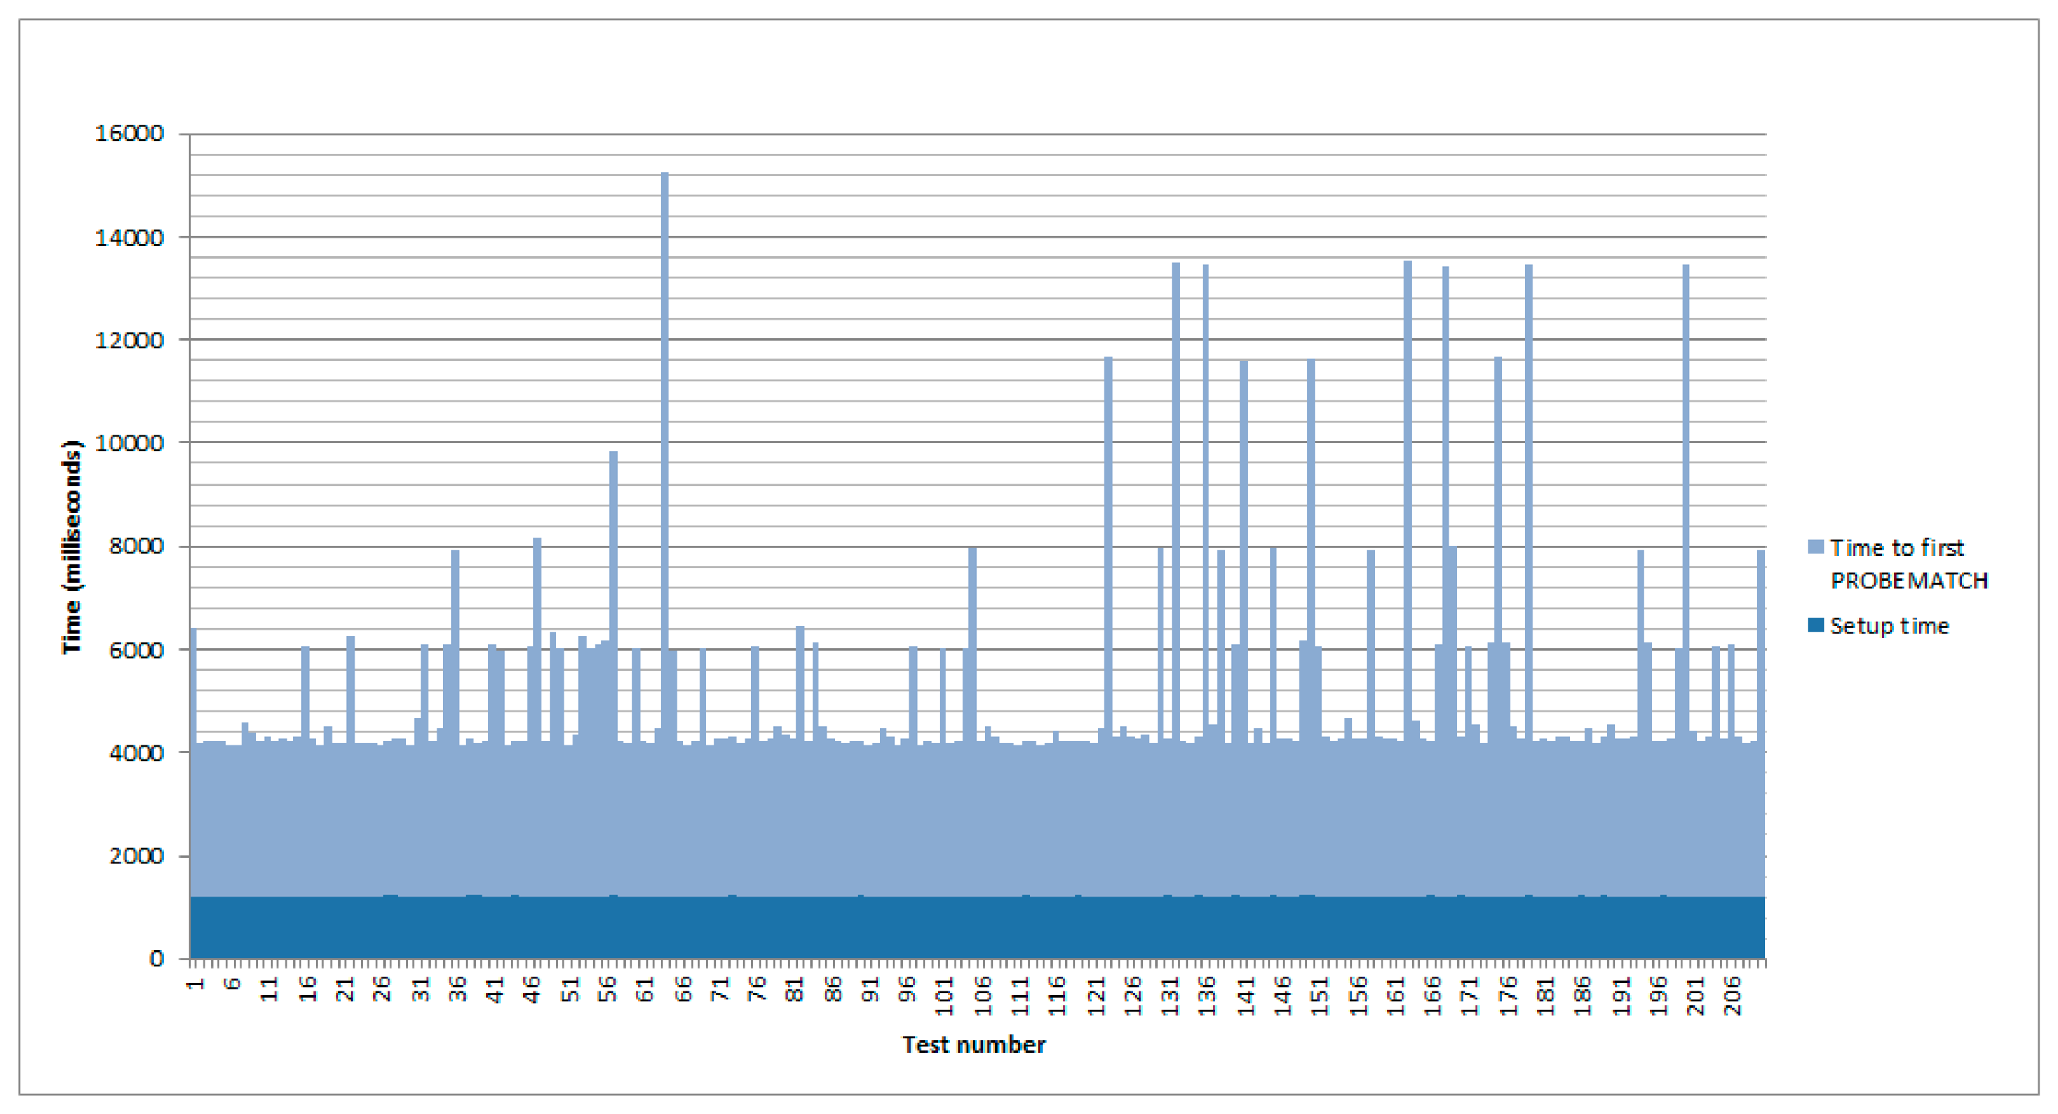Image resolution: width=2058 pixels, height=1114 pixels.
Task: Click x-axis label 1
Action: (194, 984)
